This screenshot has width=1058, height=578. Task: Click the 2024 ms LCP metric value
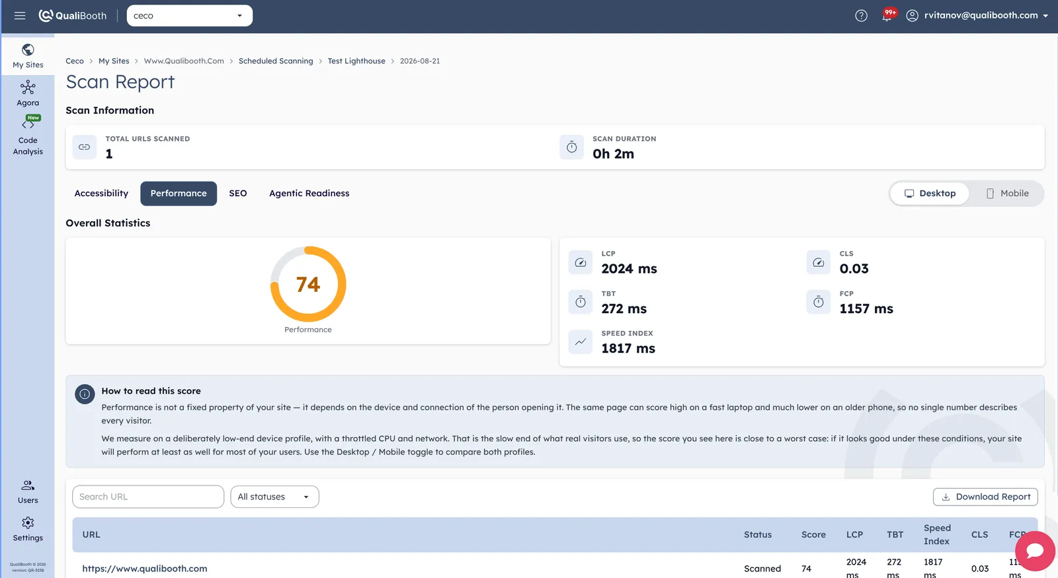click(629, 269)
